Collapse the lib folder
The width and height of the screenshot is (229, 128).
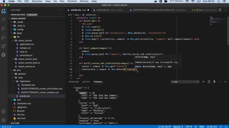[x=36, y=37]
